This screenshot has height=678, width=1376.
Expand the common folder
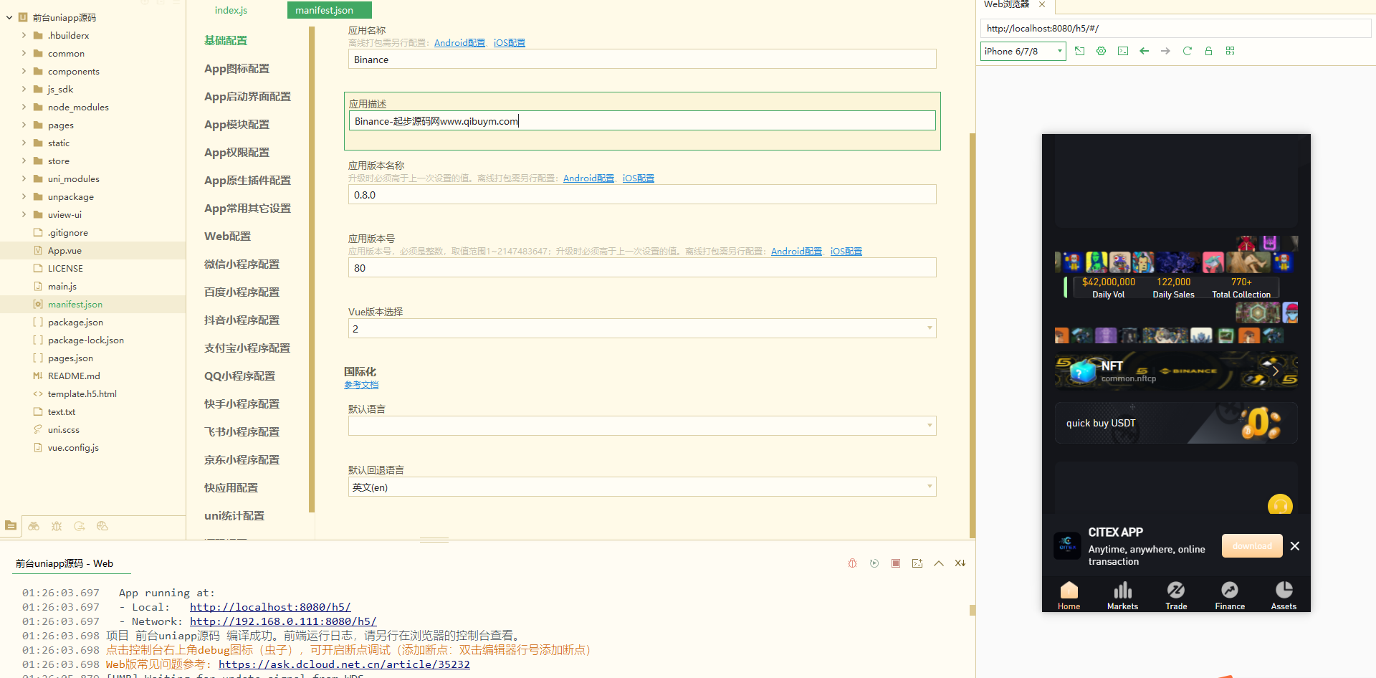click(24, 53)
